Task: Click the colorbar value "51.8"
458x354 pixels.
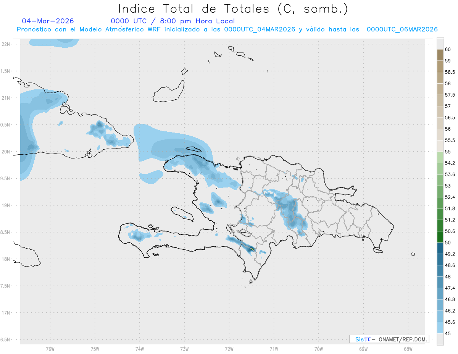Action: [x=450, y=209]
